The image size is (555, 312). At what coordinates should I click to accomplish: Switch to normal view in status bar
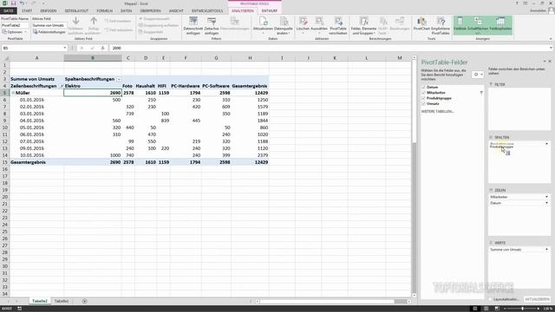[475, 309]
